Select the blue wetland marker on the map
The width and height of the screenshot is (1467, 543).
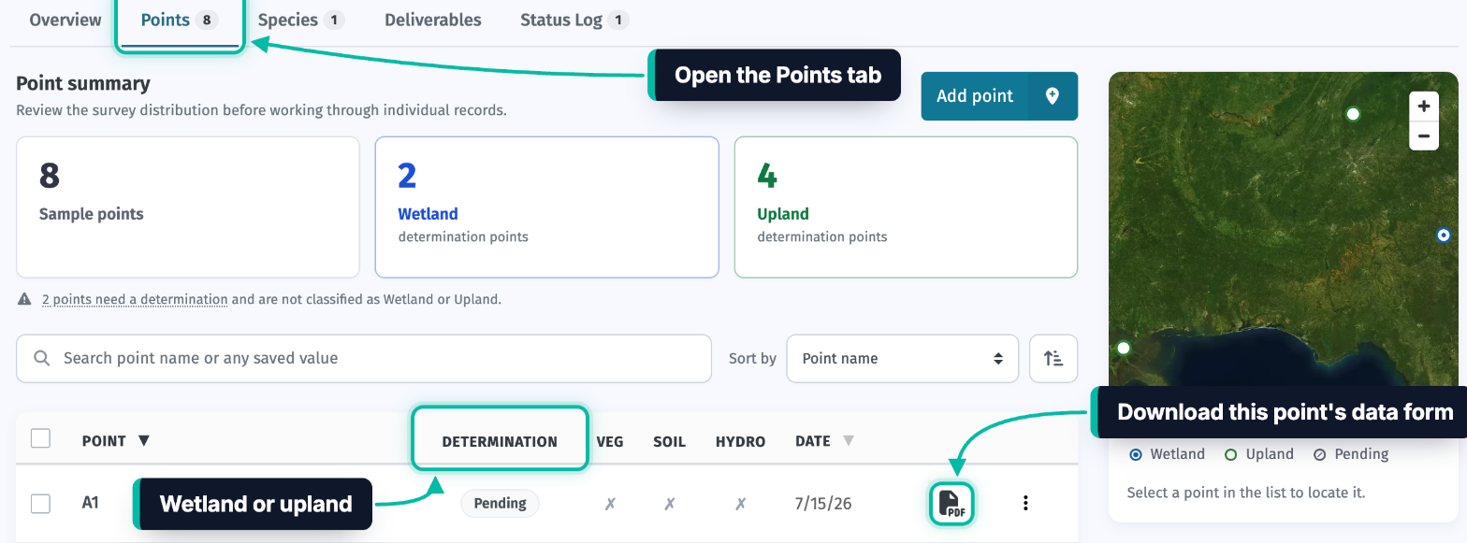click(1443, 236)
